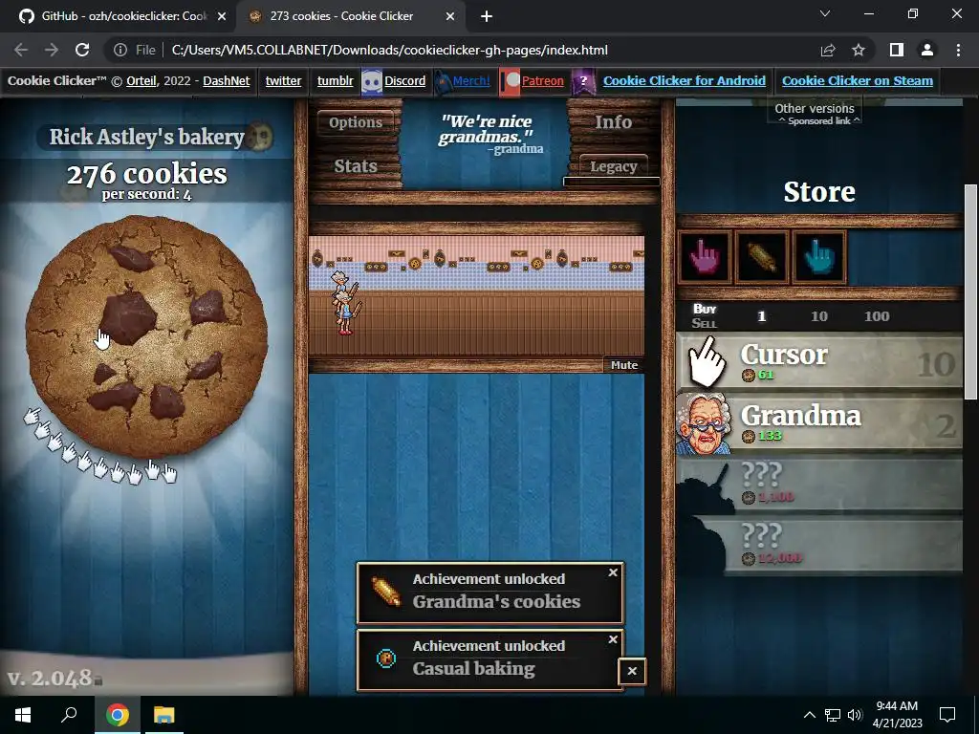Open the twitter link
This screenshot has width=979, height=734.
[283, 81]
